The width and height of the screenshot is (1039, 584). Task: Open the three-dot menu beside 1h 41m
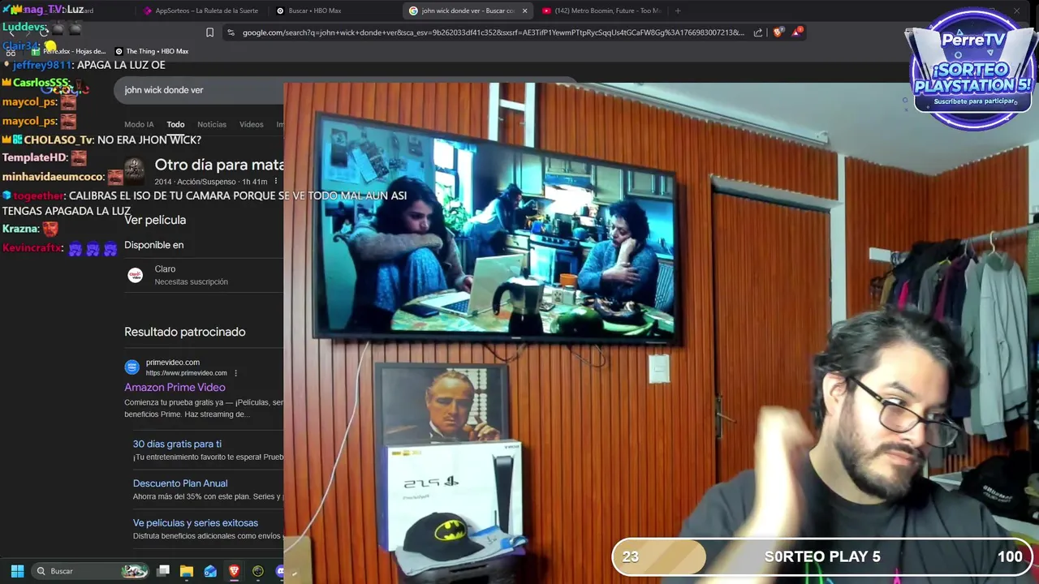[276, 182]
